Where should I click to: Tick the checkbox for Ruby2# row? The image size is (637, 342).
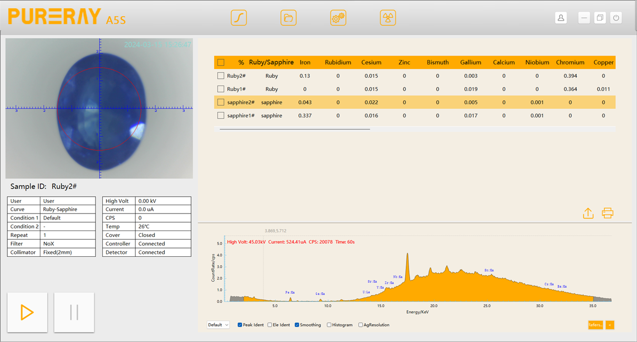(221, 76)
